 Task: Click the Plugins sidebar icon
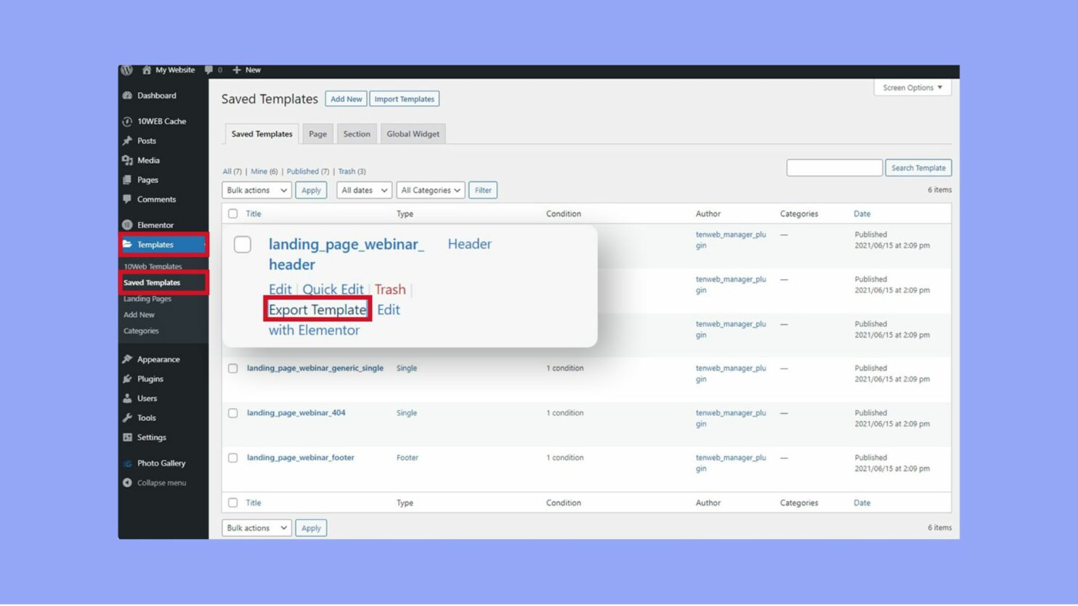pos(129,378)
